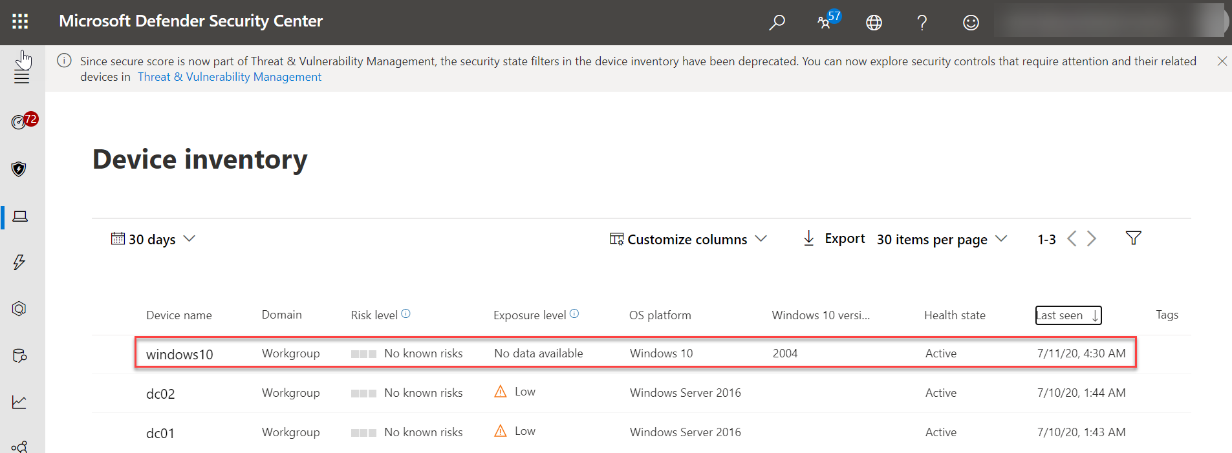1232x453 pixels.
Task: Sort by Device name column header
Action: (178, 315)
